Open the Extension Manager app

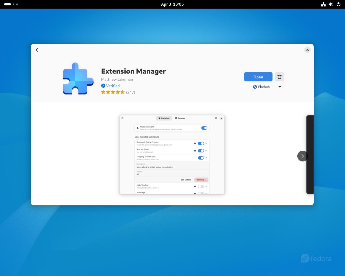(x=258, y=77)
